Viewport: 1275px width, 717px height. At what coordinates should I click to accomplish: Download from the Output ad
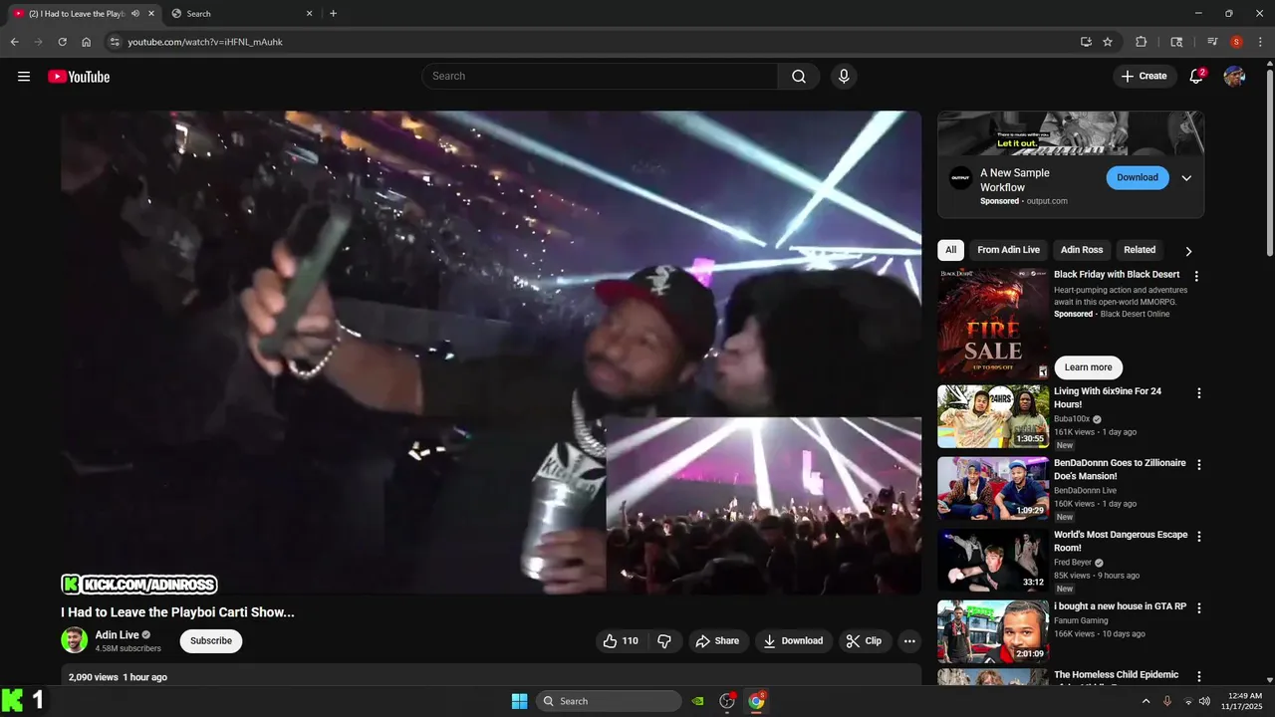click(x=1138, y=177)
